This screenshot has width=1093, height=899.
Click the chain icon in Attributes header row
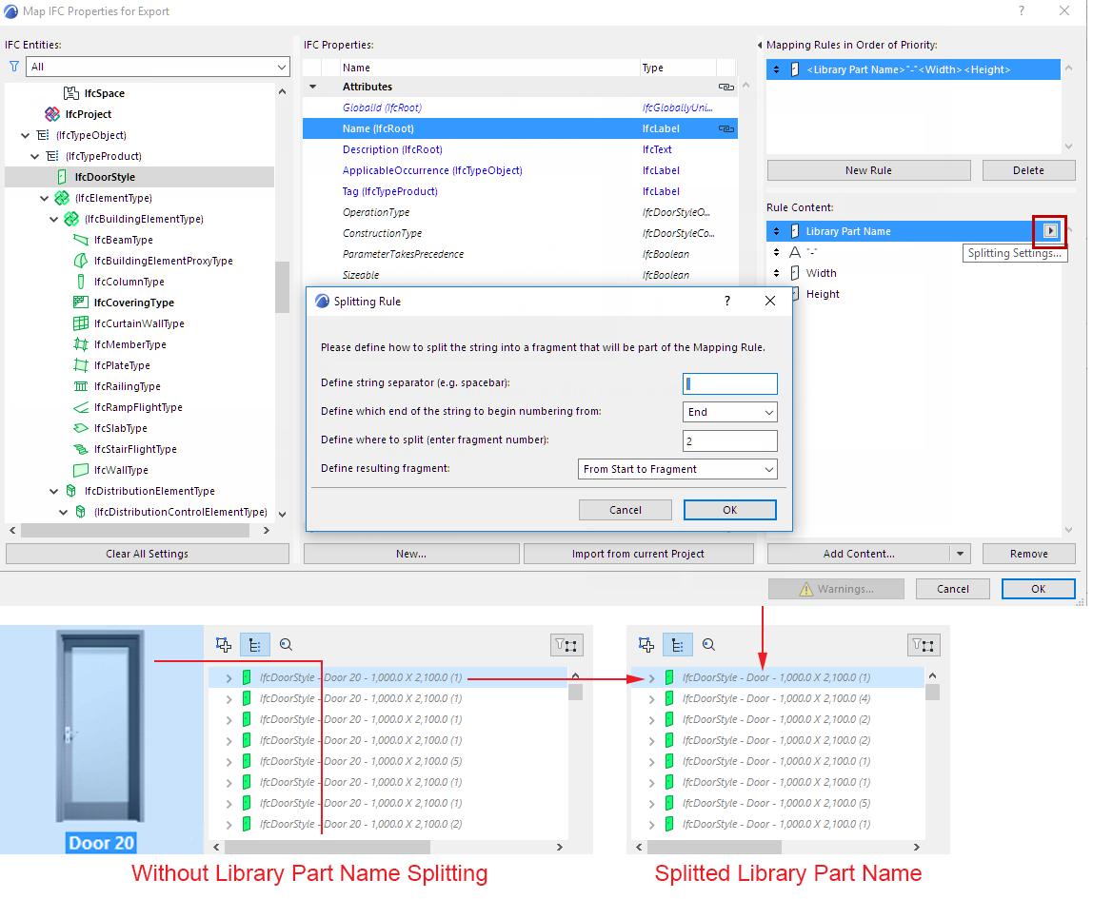726,87
